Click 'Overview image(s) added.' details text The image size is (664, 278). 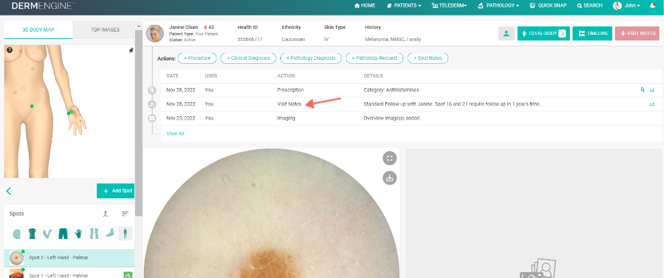(392, 118)
